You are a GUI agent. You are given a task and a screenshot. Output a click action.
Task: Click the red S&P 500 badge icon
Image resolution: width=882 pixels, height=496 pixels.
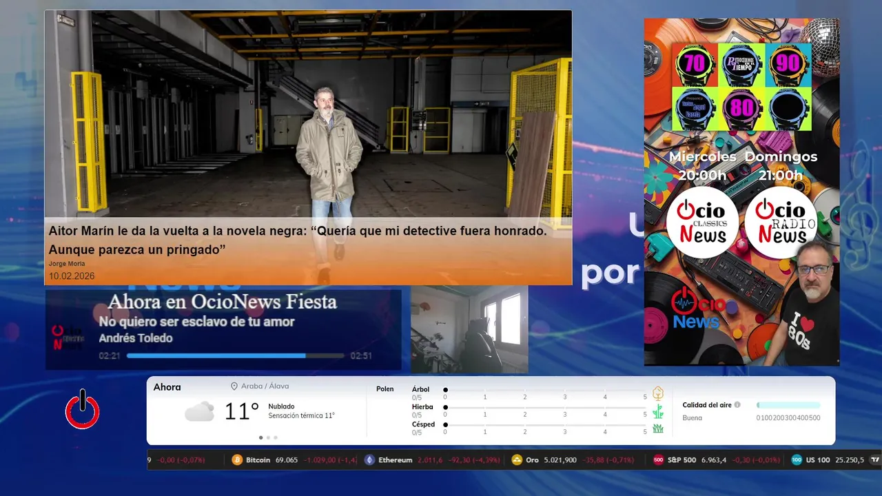[x=658, y=459]
